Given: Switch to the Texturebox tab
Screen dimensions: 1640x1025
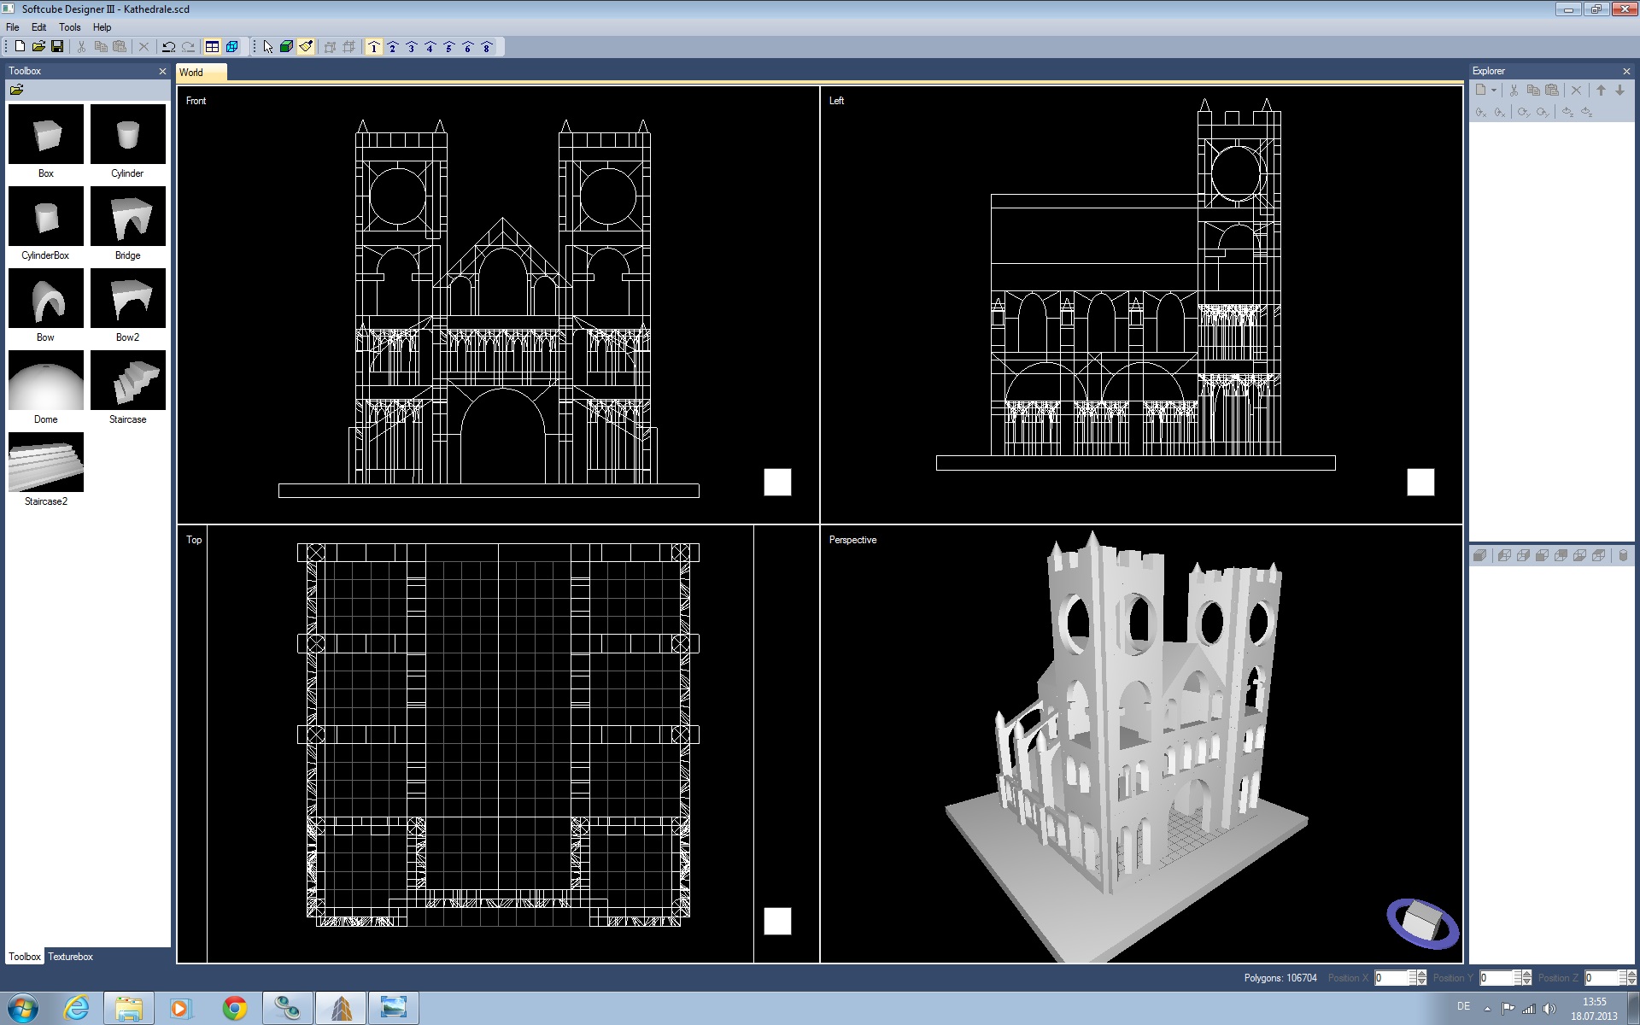Looking at the screenshot, I should click(70, 957).
